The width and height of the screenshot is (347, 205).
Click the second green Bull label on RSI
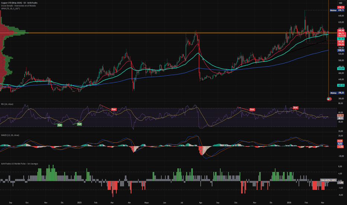click(79, 124)
